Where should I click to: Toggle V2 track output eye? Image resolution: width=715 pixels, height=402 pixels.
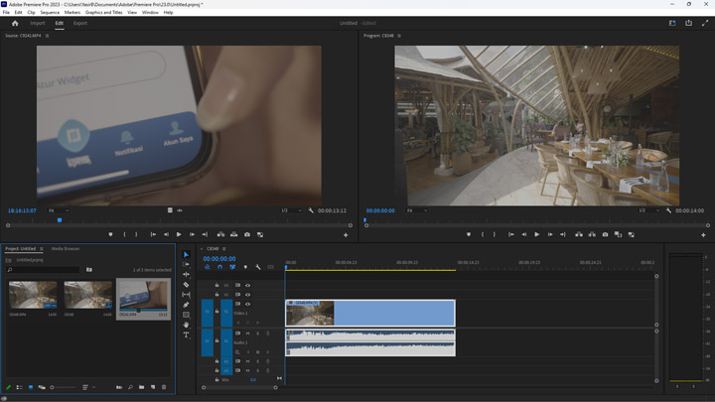pyautogui.click(x=247, y=295)
